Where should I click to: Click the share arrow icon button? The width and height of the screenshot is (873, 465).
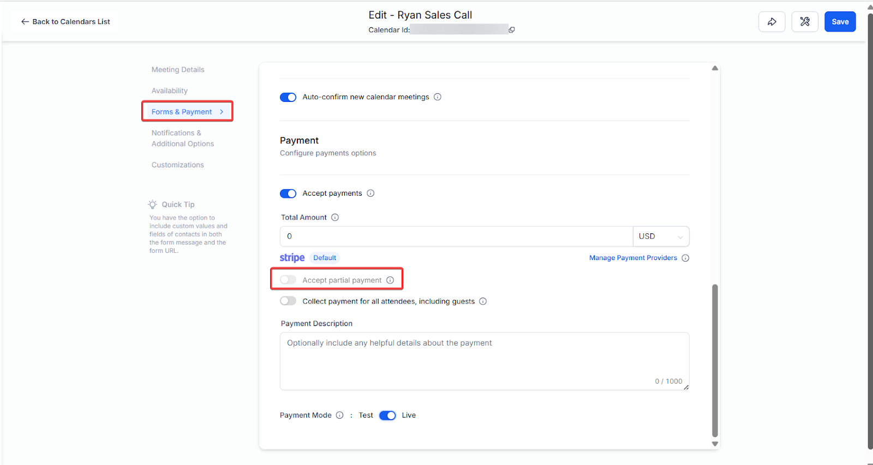(772, 22)
